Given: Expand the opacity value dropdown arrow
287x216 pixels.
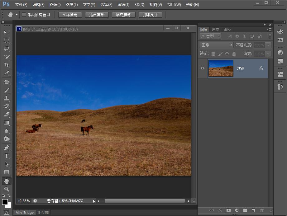Looking at the screenshot, I should (x=268, y=45).
